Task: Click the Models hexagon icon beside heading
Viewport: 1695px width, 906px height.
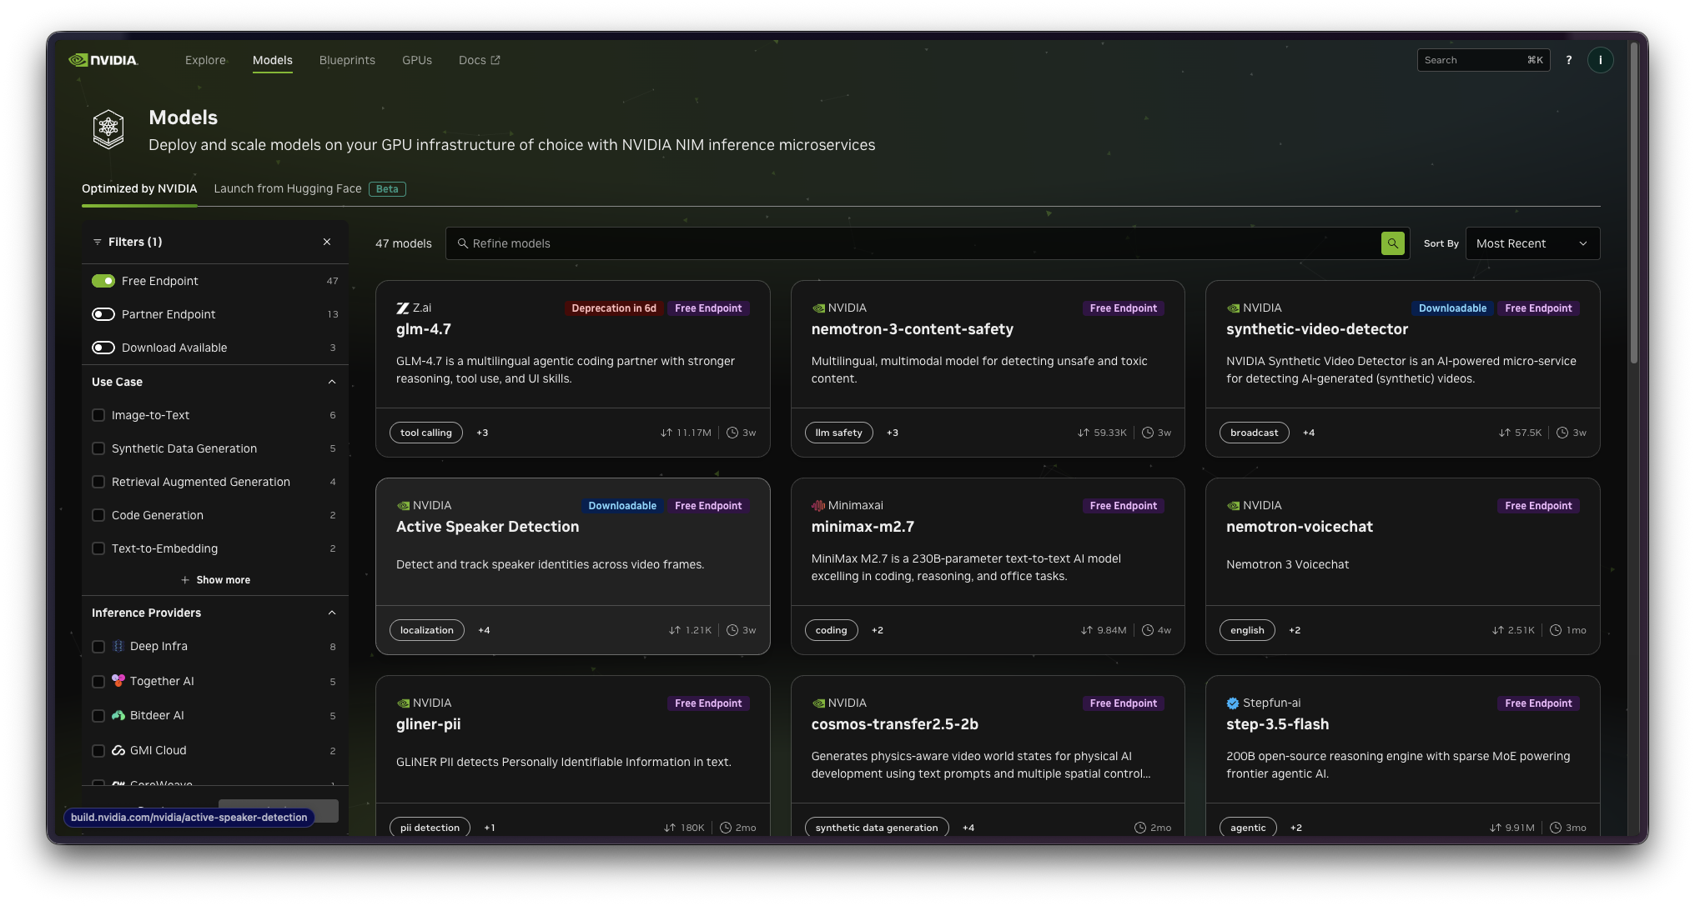Action: coord(108,129)
